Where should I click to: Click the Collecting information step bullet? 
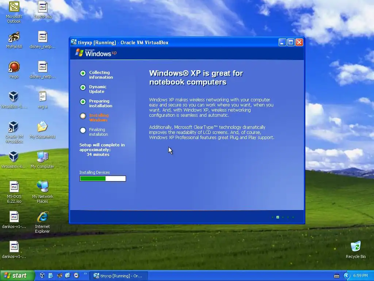tap(83, 73)
